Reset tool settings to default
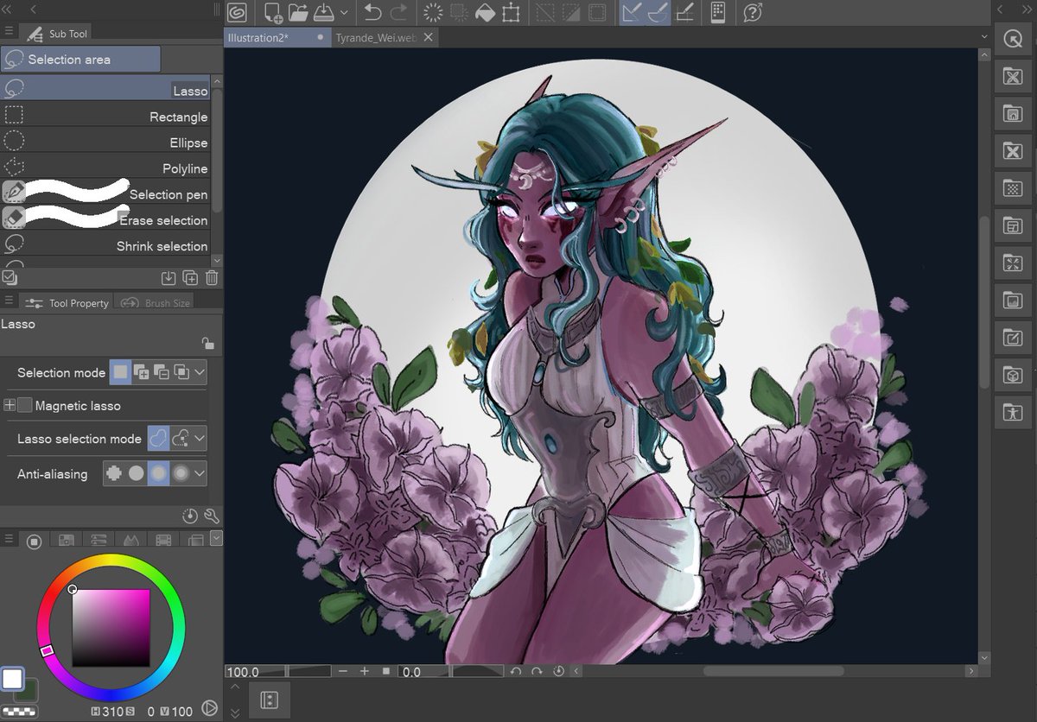The height and width of the screenshot is (722, 1037). click(190, 516)
